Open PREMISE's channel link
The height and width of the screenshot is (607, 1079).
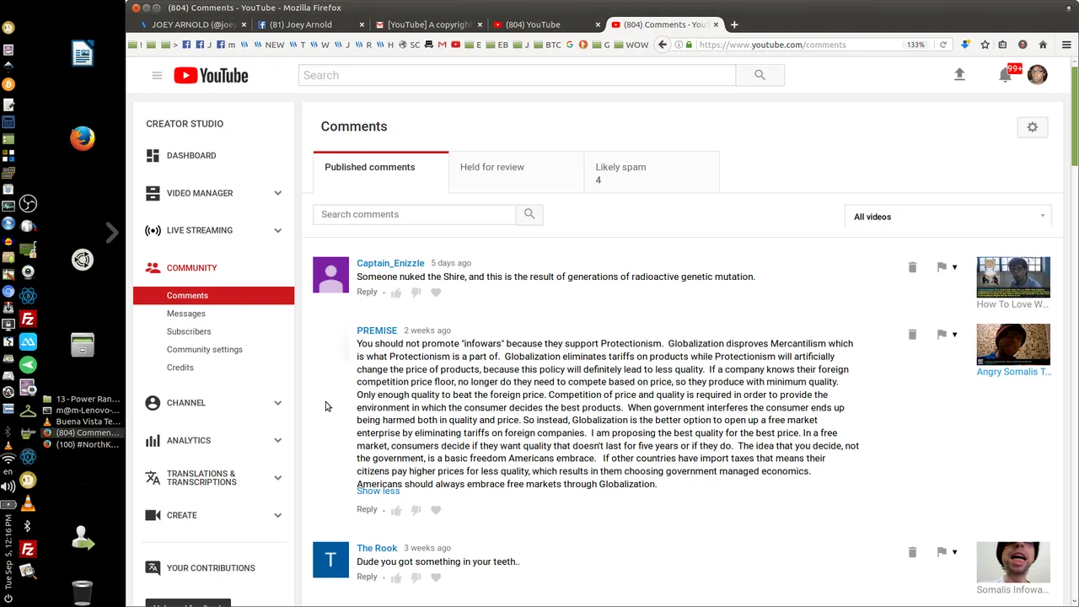377,330
